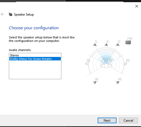The height and width of the screenshot is (127, 141).
Task: Click the SR label tag
Action: tap(128, 61)
